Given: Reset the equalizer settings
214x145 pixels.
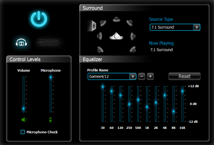Looking at the screenshot, I should tap(184, 76).
